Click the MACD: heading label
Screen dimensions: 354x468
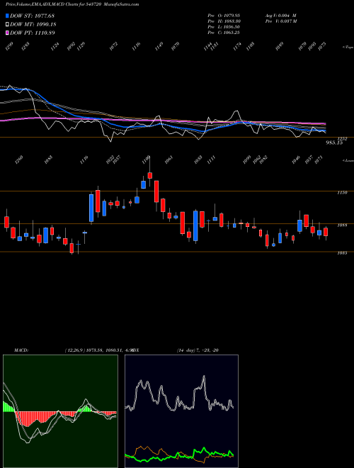click(x=21, y=350)
